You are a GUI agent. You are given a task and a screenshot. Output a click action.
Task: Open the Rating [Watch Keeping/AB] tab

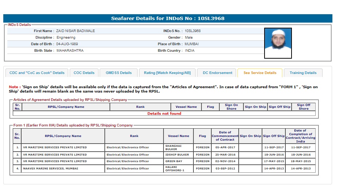click(167, 73)
